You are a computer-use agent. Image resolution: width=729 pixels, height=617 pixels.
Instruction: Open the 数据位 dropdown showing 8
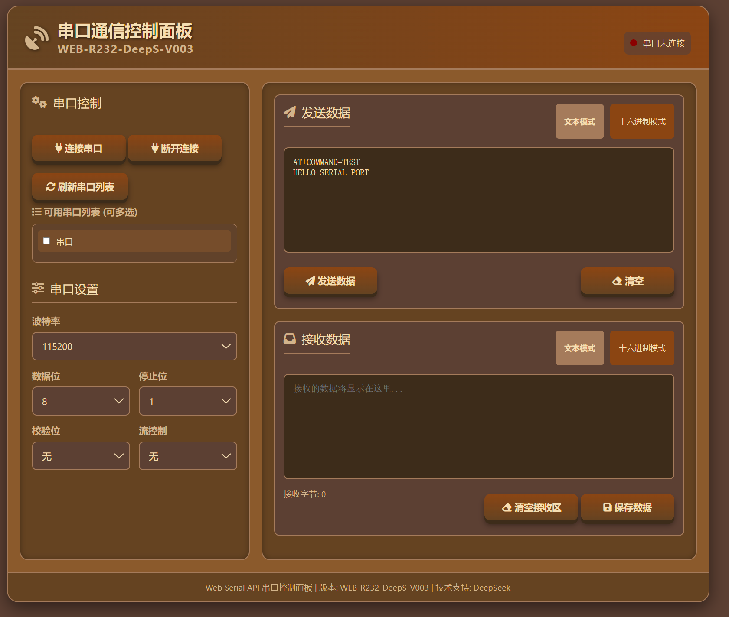pos(81,401)
